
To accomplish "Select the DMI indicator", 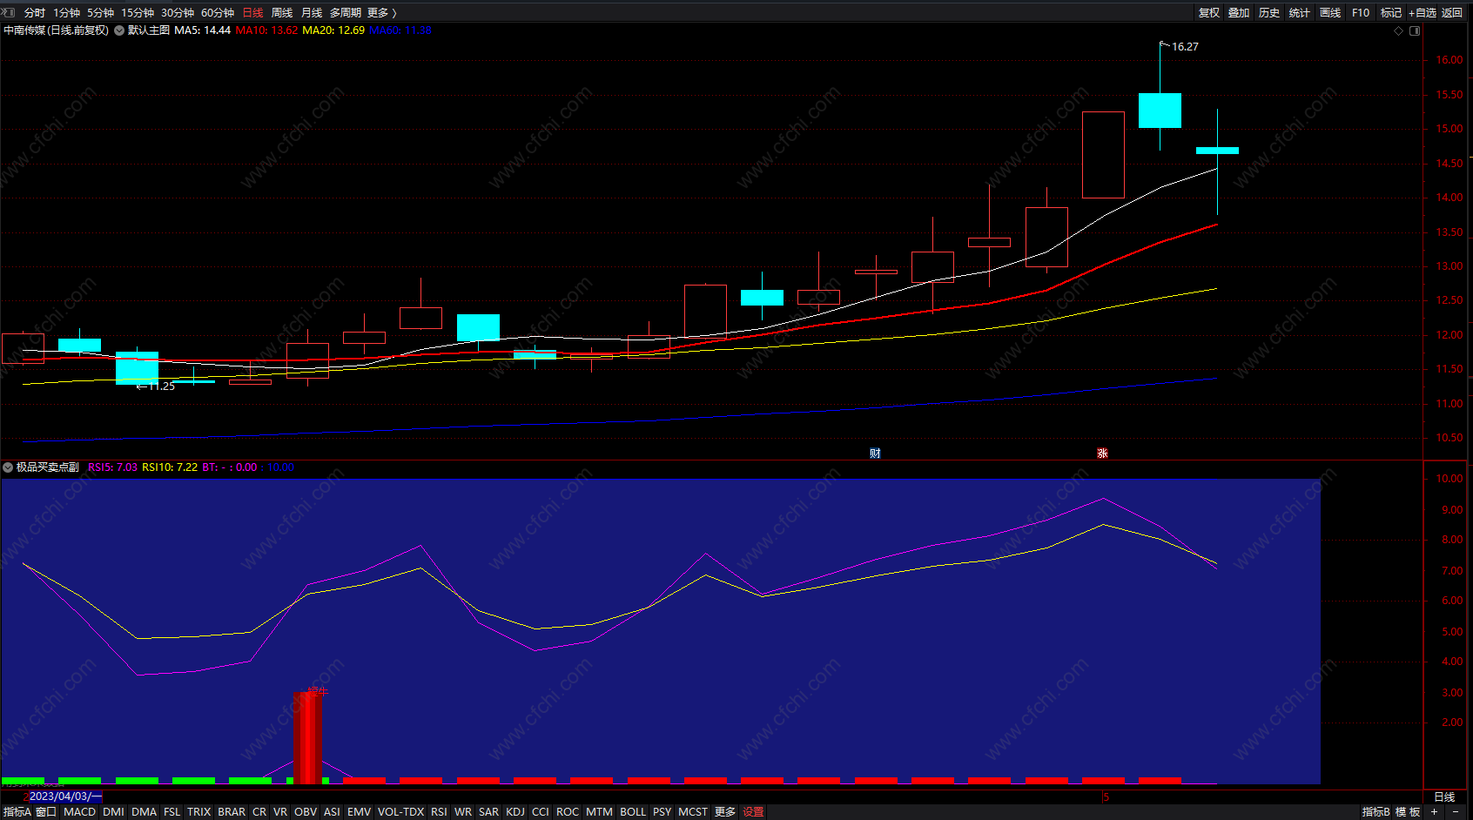I will point(113,811).
